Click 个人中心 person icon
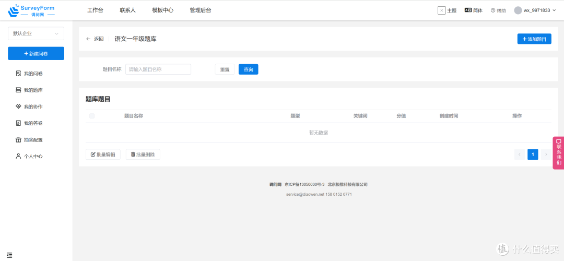This screenshot has width=564, height=261. [x=18, y=157]
